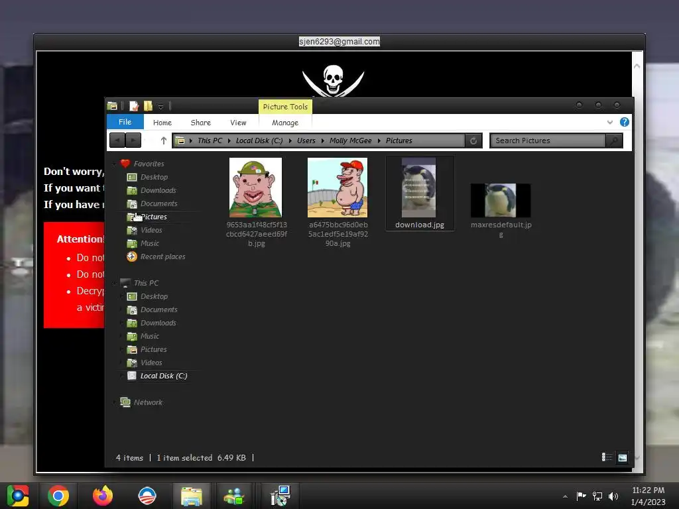Image resolution: width=679 pixels, height=509 pixels.
Task: Select Local Disk (C:) breadcrumb segment
Action: point(259,141)
